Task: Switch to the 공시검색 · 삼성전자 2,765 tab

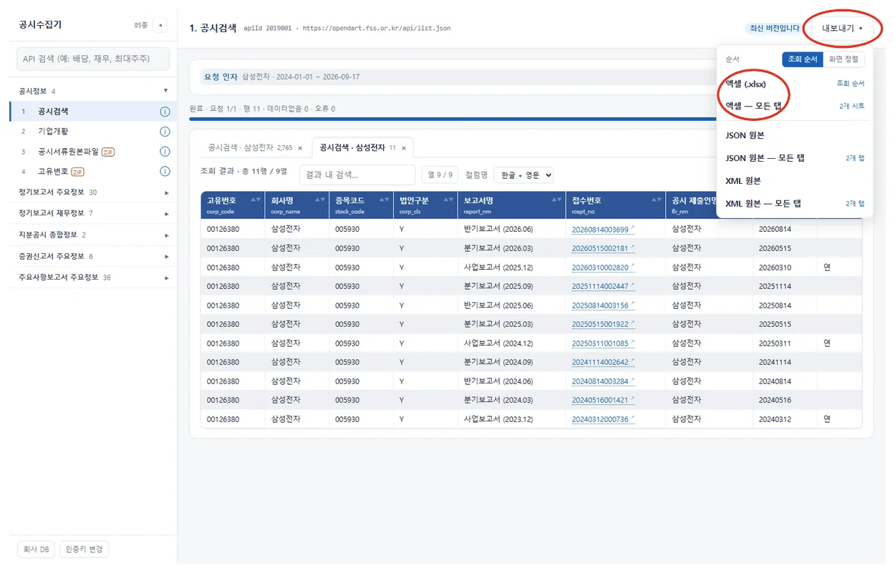Action: pyautogui.click(x=250, y=148)
